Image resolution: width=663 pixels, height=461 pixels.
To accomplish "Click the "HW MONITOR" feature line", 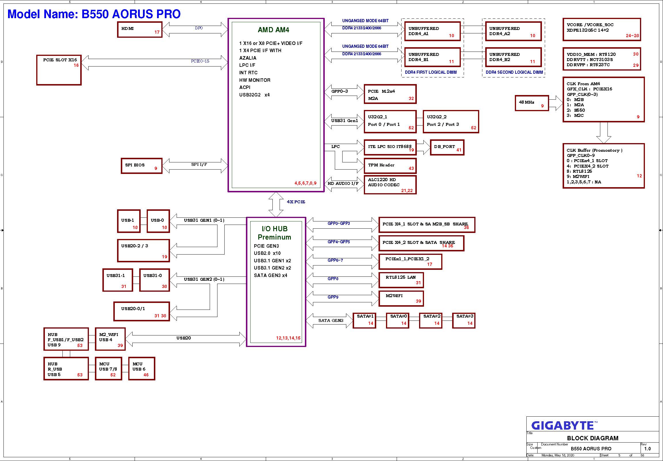I will pos(255,80).
